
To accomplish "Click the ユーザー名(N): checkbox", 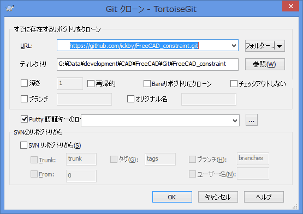I will click(x=192, y=174).
